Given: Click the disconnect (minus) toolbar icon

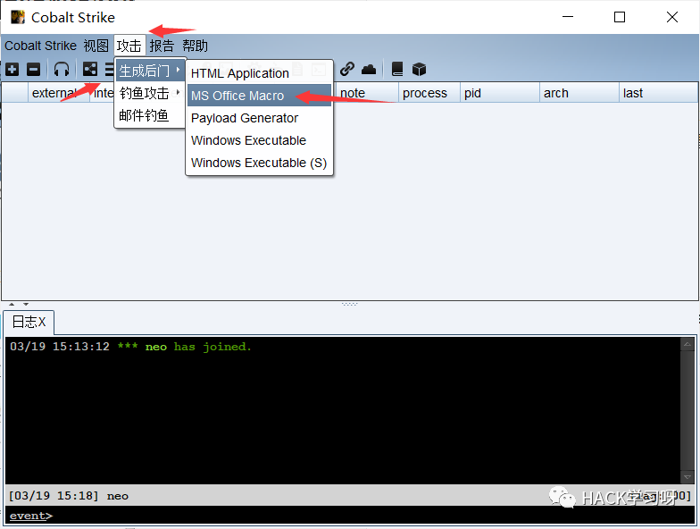Looking at the screenshot, I should click(34, 70).
